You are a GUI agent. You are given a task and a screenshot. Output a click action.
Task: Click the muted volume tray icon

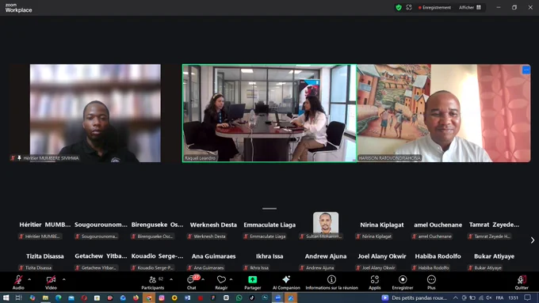pos(489,297)
